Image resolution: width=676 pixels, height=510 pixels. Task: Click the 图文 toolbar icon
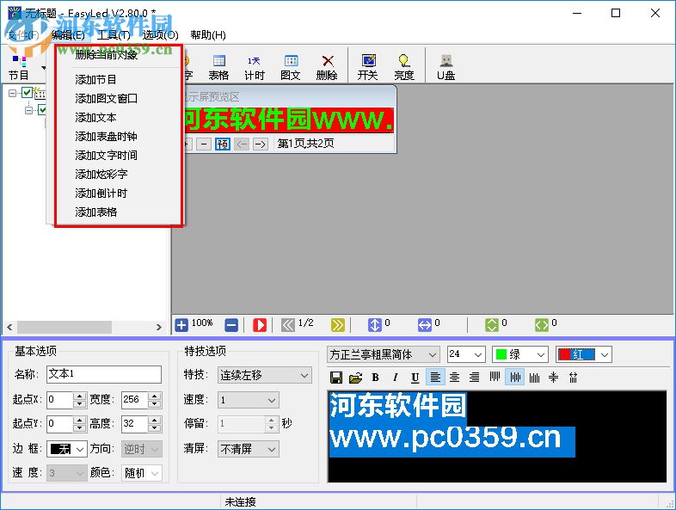(x=291, y=68)
